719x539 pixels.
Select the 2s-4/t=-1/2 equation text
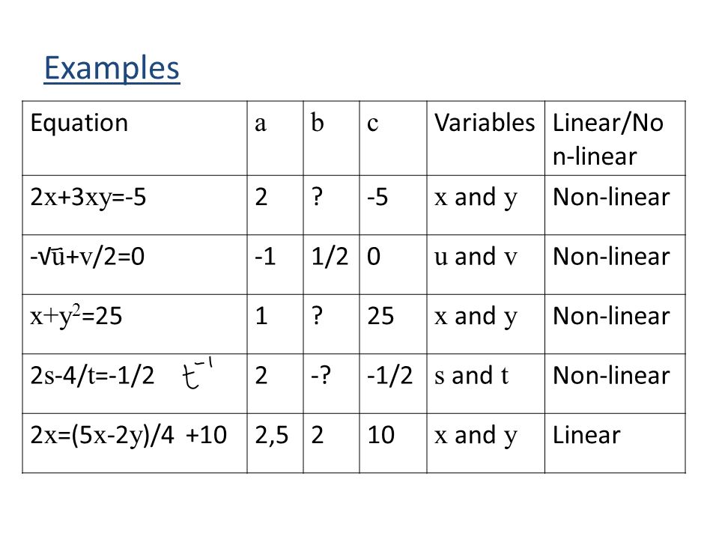pyautogui.click(x=92, y=375)
